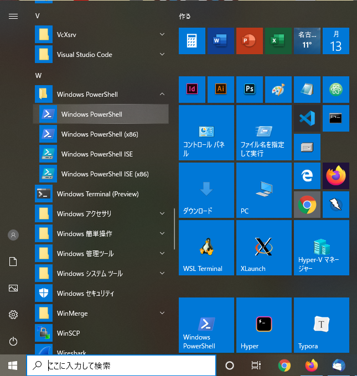Open the calendar tile showing 13
The image size is (357, 376).
(336, 41)
